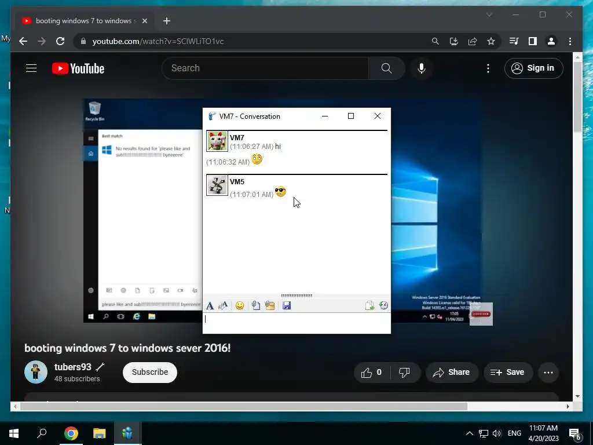Like the video with thumbs up
Screen dimensions: 593x445
pos(372,373)
